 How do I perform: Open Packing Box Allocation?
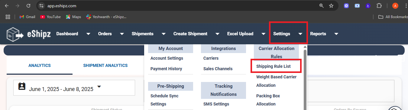(x=268, y=100)
